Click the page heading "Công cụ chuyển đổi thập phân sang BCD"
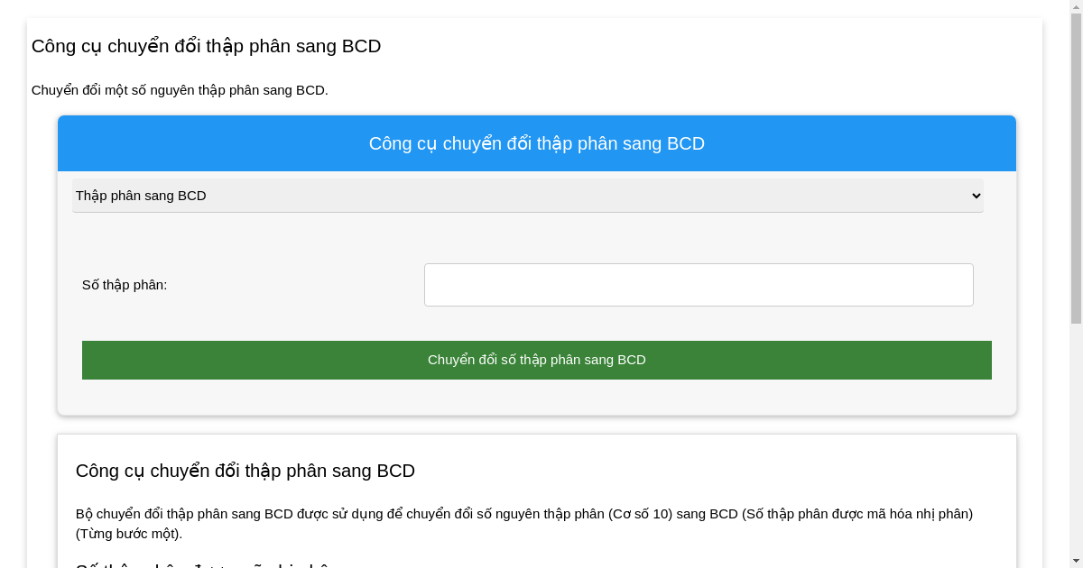The width and height of the screenshot is (1083, 568). coord(206,46)
